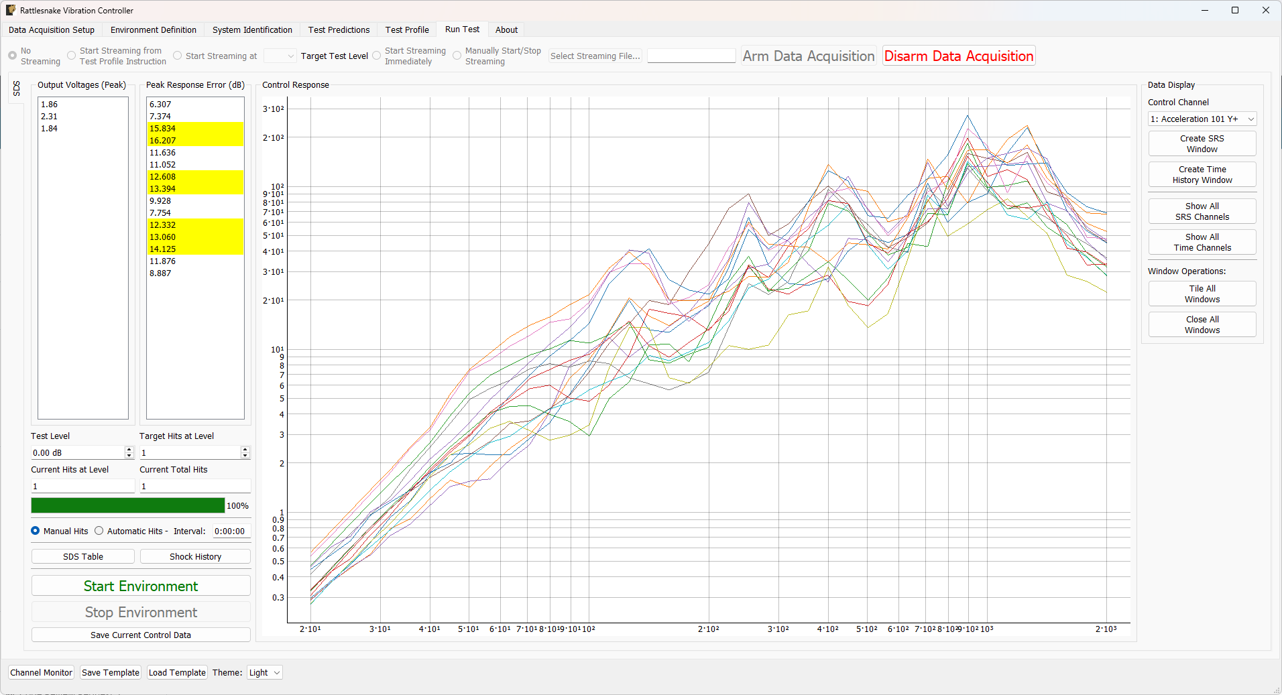Click Save Current Control Data
The image size is (1282, 695).
(x=141, y=635)
